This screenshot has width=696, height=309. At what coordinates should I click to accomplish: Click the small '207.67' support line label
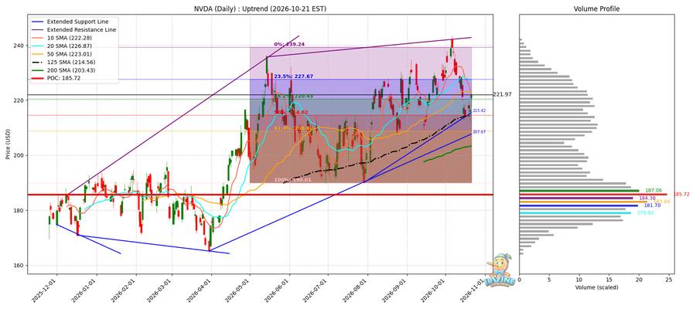coord(479,131)
